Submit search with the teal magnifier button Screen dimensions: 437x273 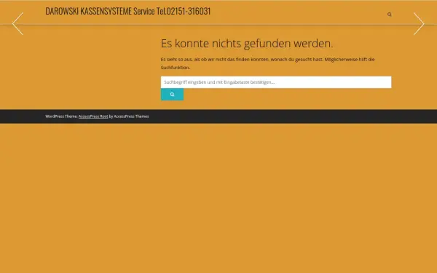pos(172,95)
